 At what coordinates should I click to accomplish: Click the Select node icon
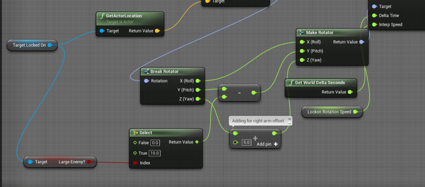pos(135,133)
